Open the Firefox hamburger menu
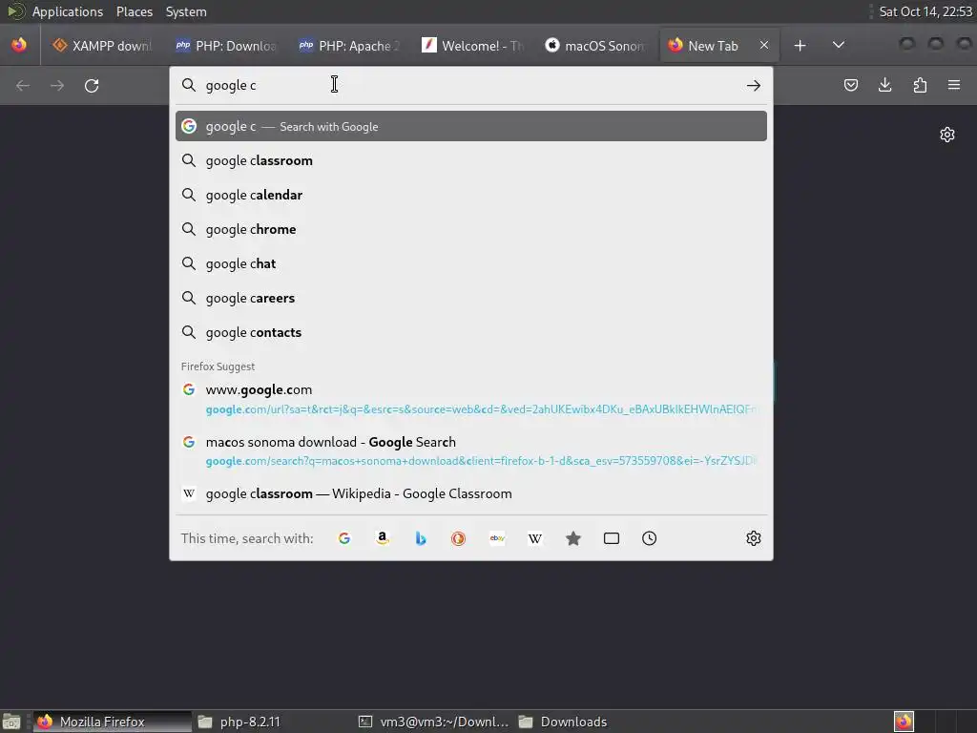 (954, 85)
